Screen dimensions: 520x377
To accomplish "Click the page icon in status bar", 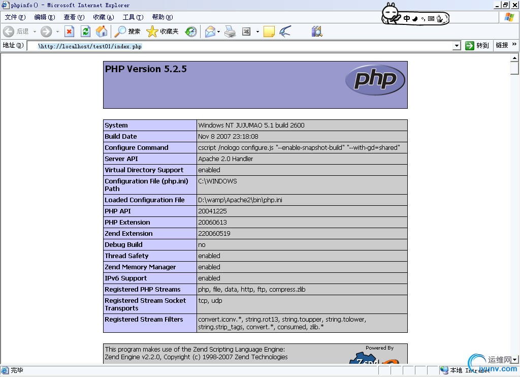I will pos(5,370).
